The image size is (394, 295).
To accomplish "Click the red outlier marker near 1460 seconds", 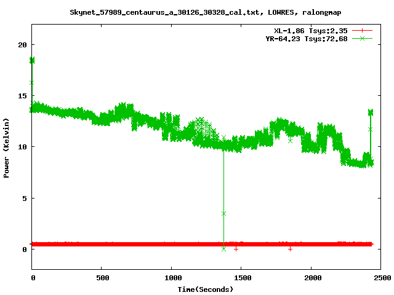I will [x=236, y=249].
